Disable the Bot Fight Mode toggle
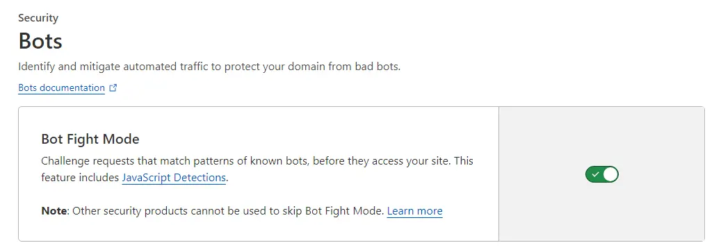Viewport: 714px width, 252px height. point(602,174)
